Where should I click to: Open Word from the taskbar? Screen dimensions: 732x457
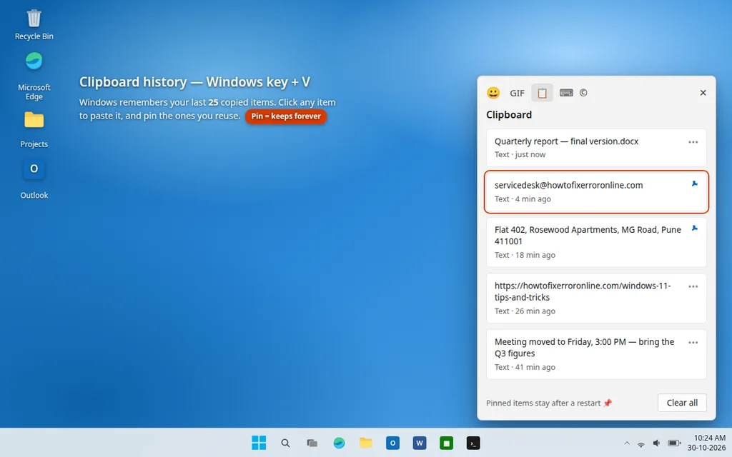click(419, 443)
